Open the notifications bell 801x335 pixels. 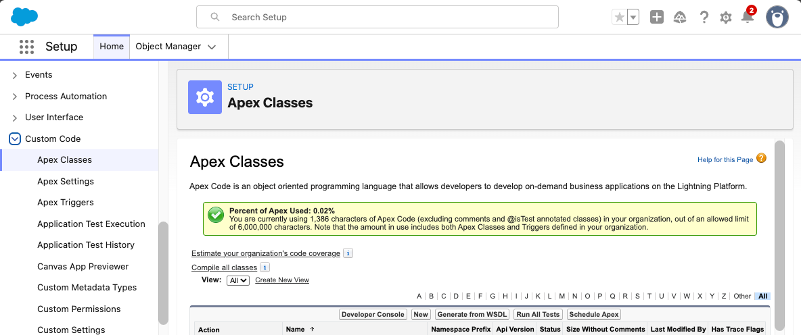coord(748,18)
